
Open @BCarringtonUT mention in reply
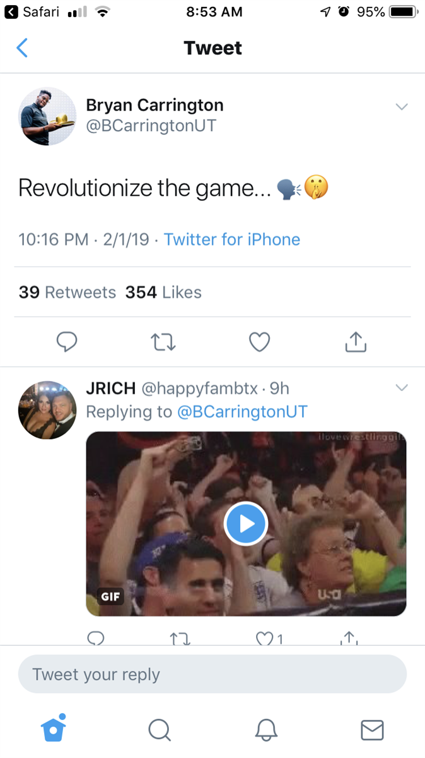coord(242,412)
